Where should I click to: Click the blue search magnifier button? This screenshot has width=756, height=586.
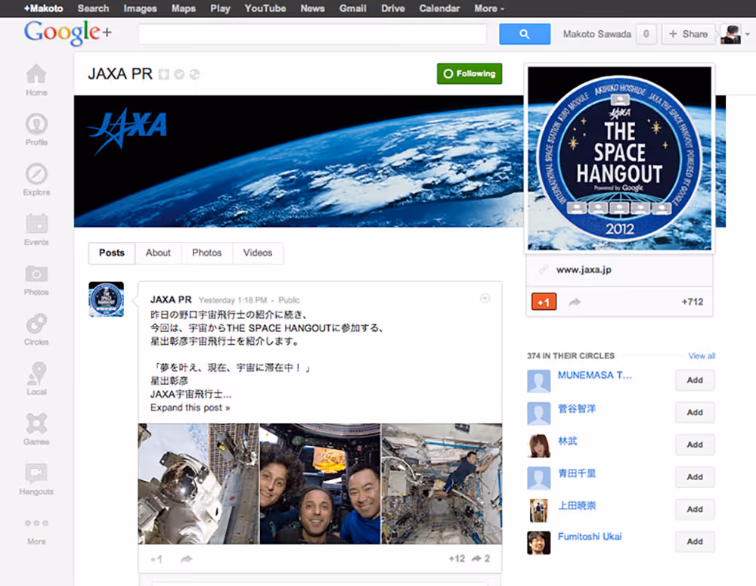(525, 34)
